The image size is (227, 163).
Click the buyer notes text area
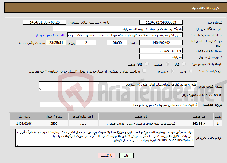pyautogui.click(x=105, y=138)
